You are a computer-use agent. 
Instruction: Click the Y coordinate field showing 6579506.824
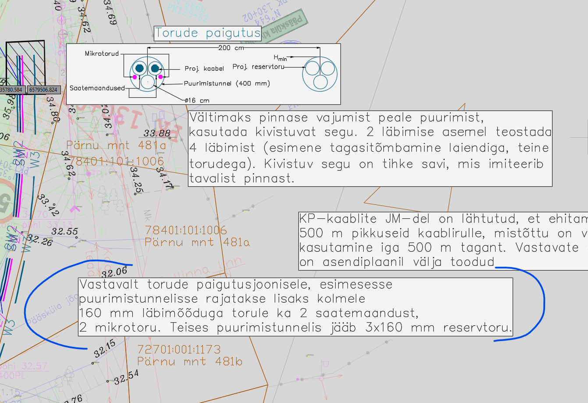43,90
